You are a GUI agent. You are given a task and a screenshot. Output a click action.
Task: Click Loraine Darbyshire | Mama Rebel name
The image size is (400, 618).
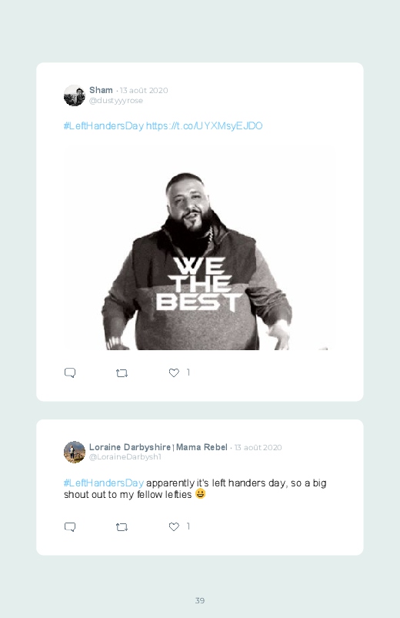point(158,447)
